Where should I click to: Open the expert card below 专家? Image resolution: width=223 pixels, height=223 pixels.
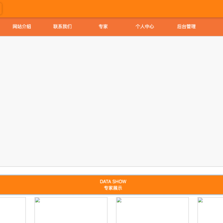[71, 210]
